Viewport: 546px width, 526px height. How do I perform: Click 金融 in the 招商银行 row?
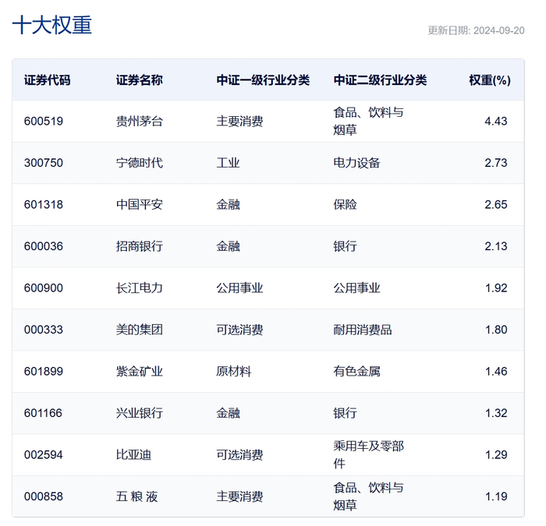[x=228, y=246]
